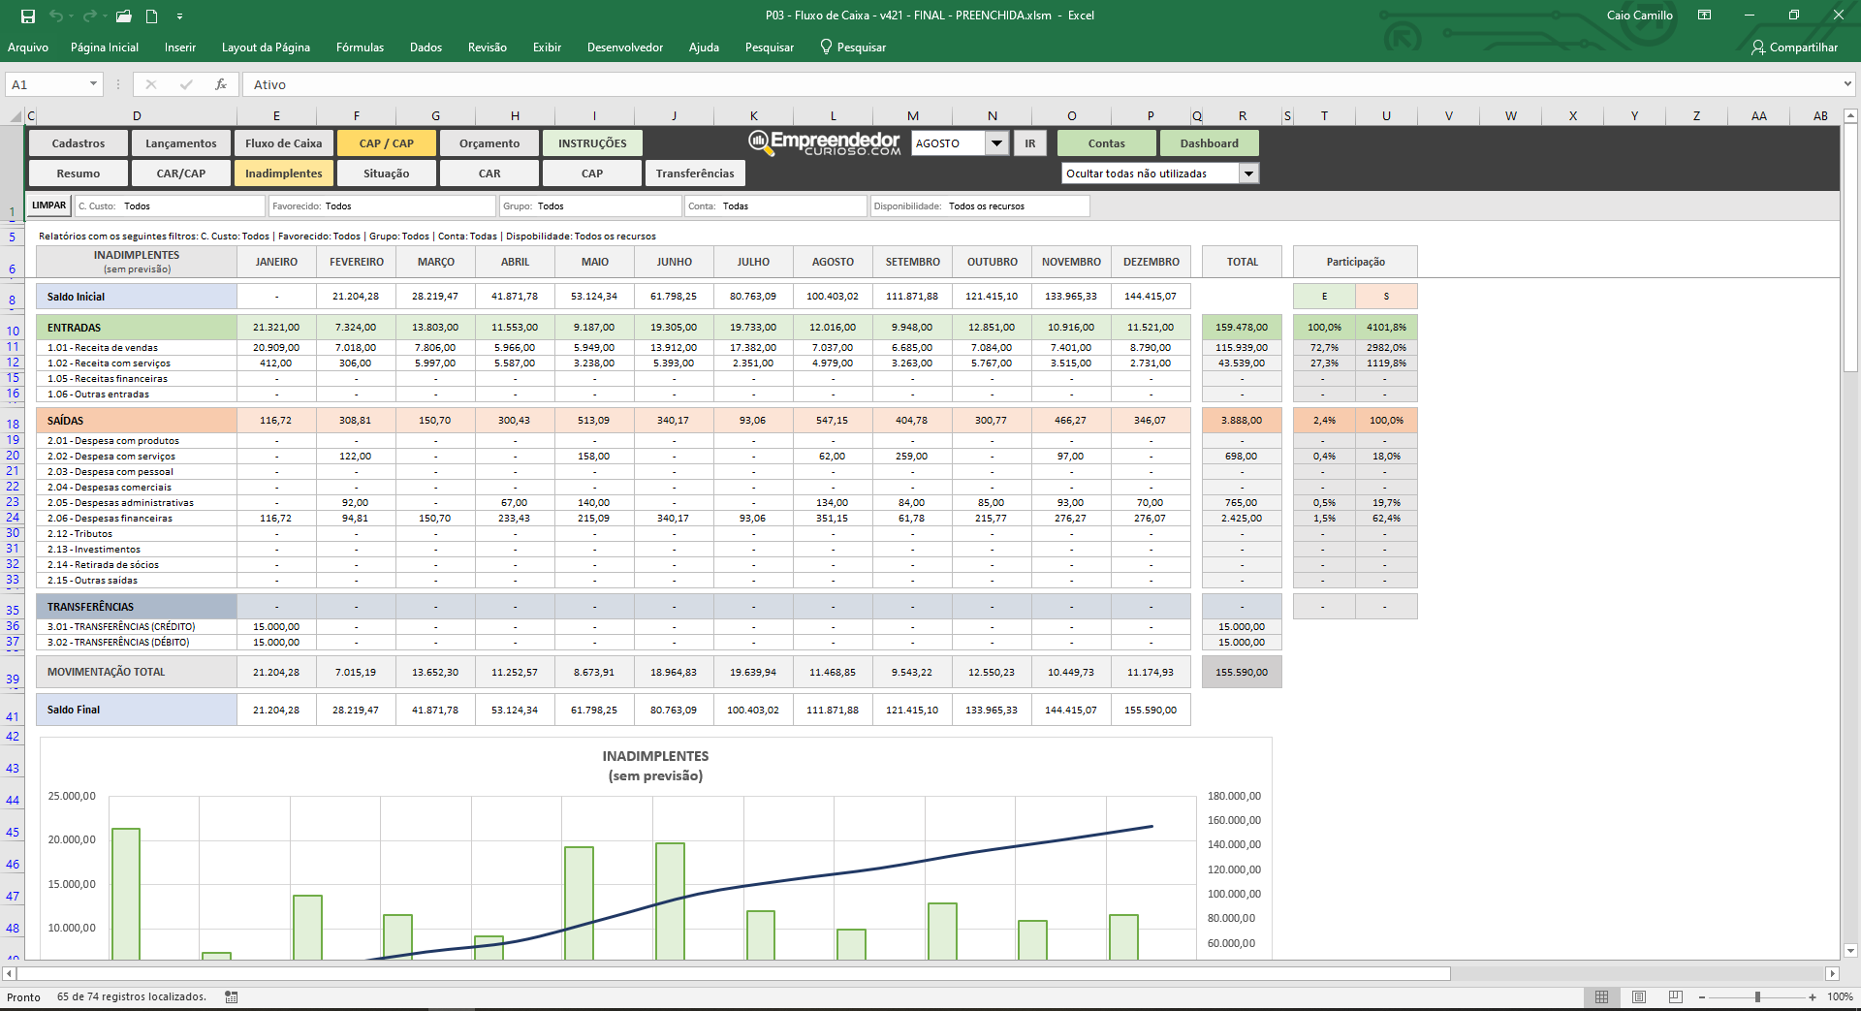Click the zoom slider handle

click(1757, 996)
